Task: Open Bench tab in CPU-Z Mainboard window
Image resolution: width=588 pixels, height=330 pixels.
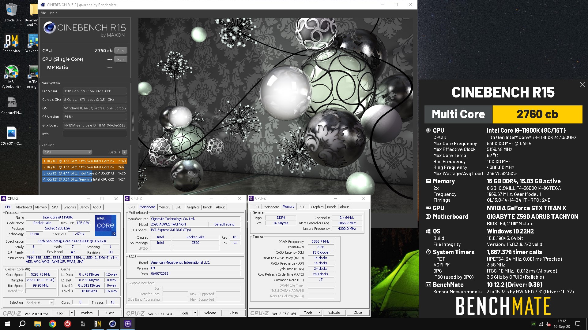Action: click(207, 207)
